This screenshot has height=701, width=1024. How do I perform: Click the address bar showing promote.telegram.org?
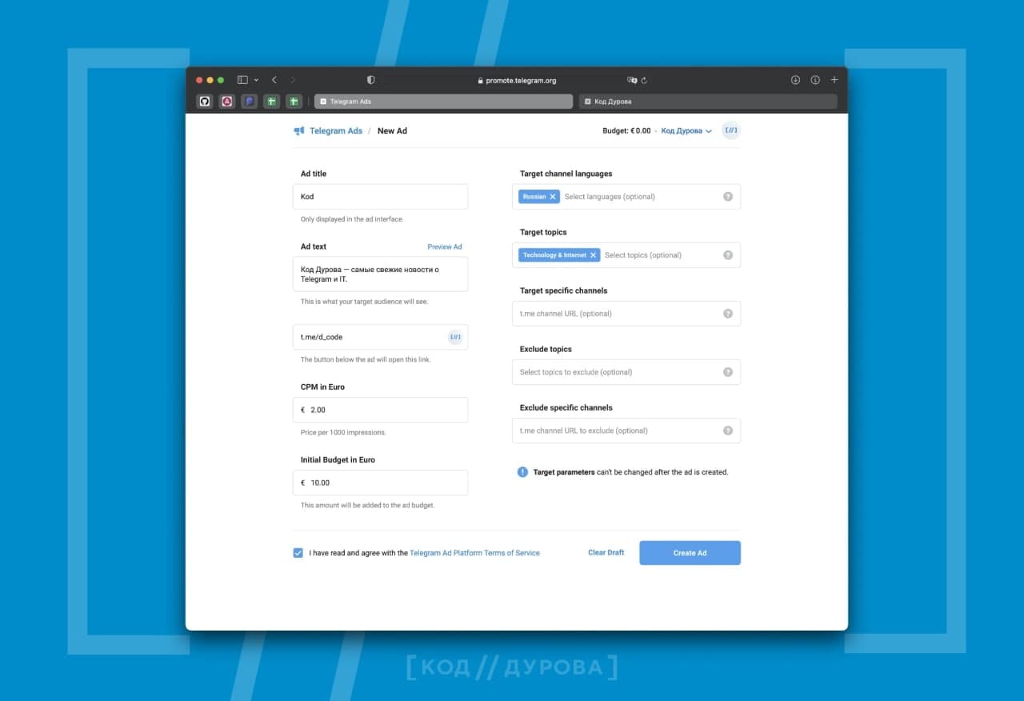(x=517, y=80)
